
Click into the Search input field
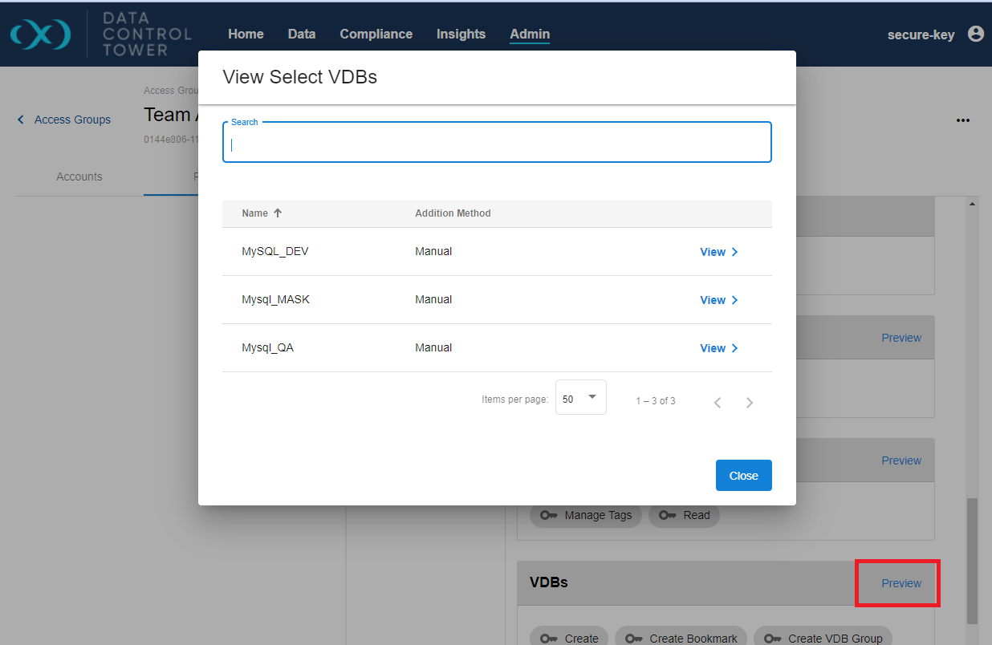coord(496,145)
